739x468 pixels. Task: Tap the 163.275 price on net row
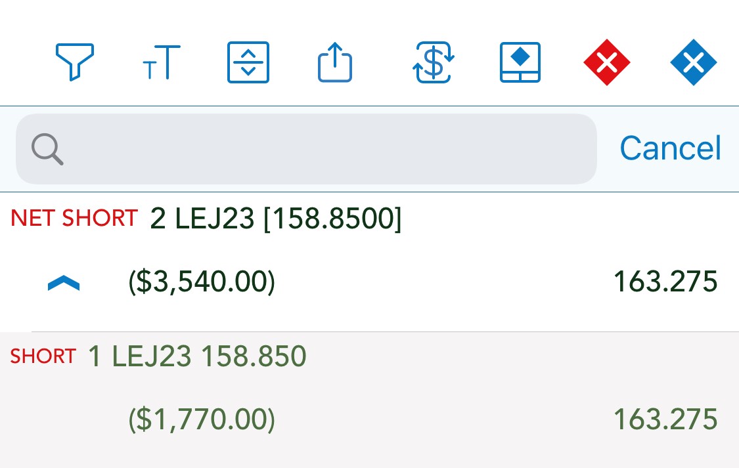coord(665,282)
